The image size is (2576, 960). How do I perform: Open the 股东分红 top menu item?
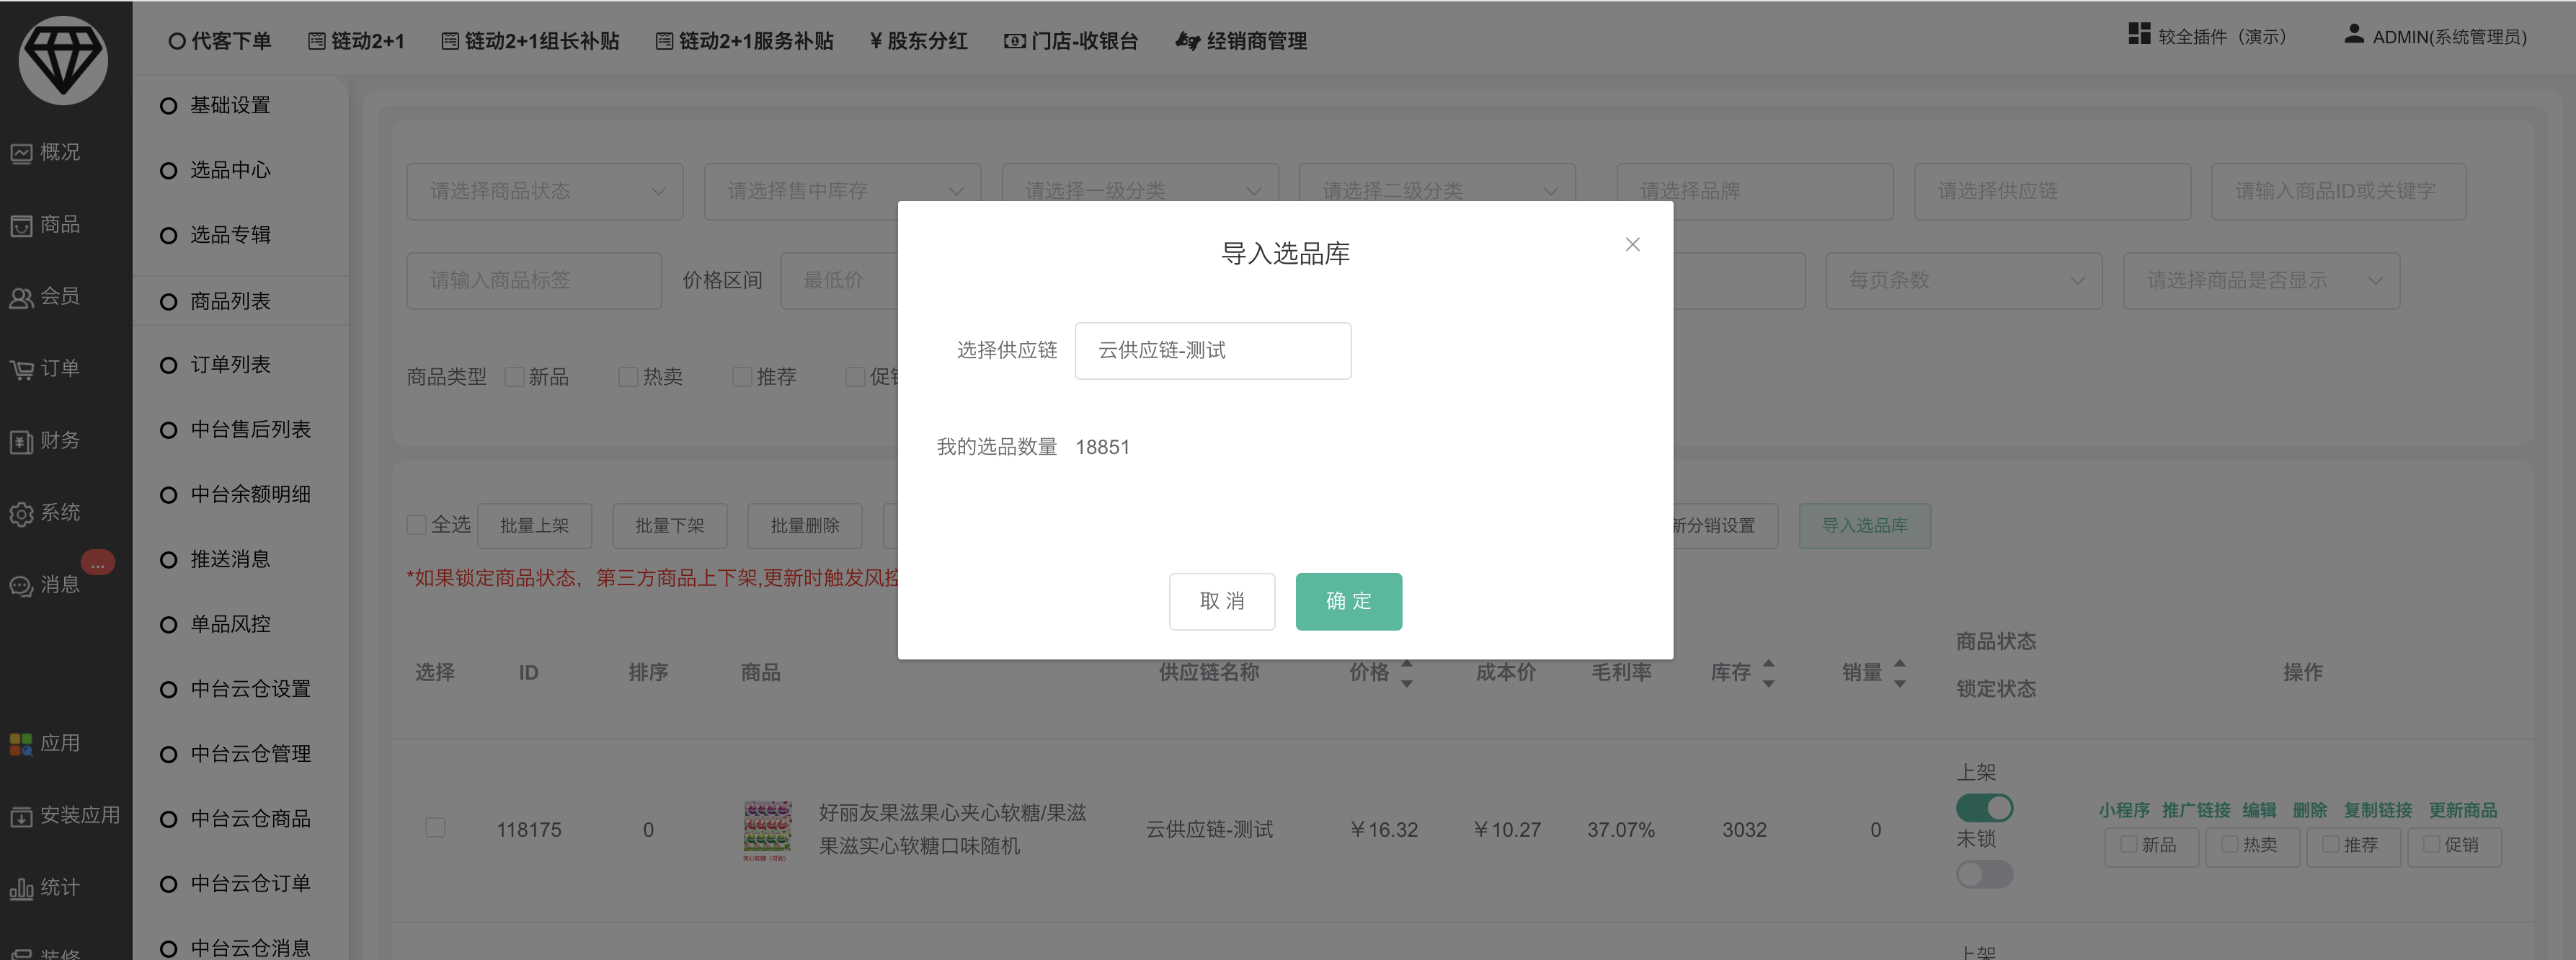pyautogui.click(x=918, y=41)
